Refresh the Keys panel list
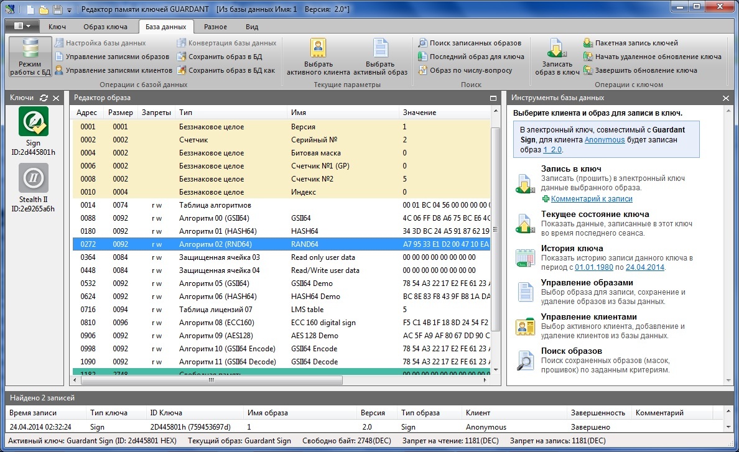This screenshot has height=452, width=739. click(x=44, y=98)
